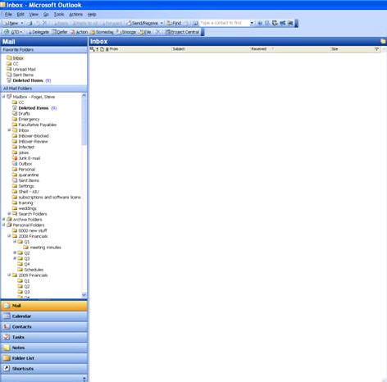Open the View menu
The height and width of the screenshot is (382, 387).
click(34, 14)
